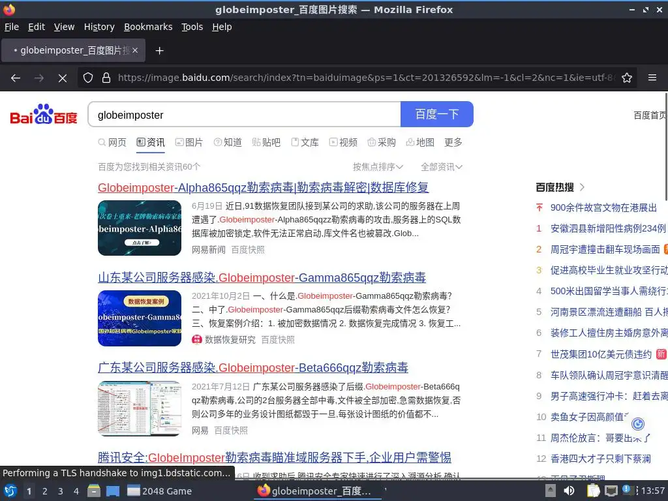Open Globeimposter-Gamma865qqz article link
This screenshot has width=668, height=501.
pyautogui.click(x=262, y=278)
